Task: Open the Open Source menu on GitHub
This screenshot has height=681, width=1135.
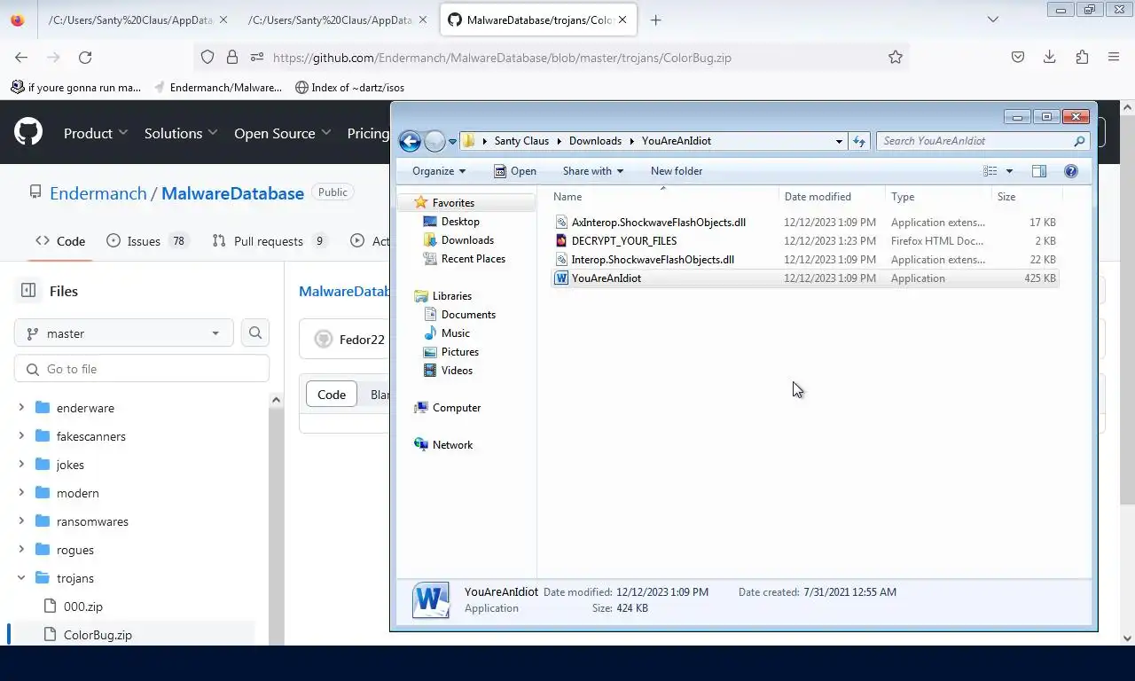Action: pyautogui.click(x=282, y=133)
